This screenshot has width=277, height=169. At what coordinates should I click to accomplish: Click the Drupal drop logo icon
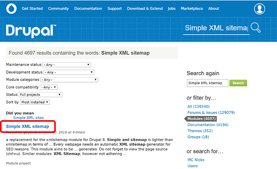click(11, 9)
